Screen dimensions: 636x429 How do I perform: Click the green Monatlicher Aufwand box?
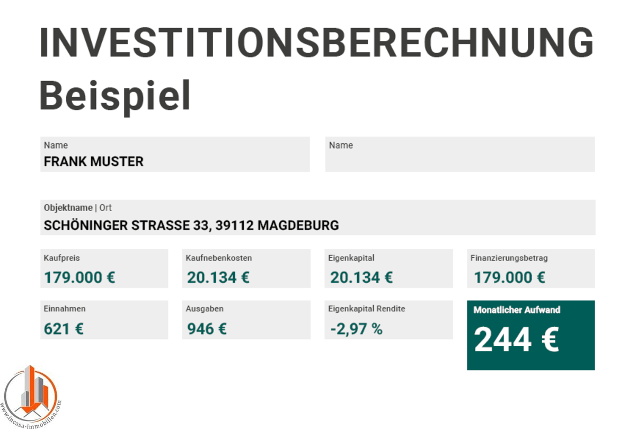(x=531, y=335)
